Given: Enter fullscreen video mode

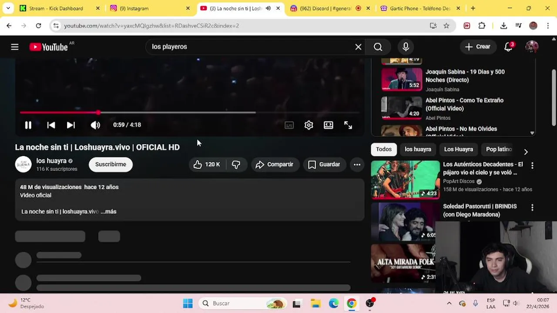Looking at the screenshot, I should click(x=348, y=125).
